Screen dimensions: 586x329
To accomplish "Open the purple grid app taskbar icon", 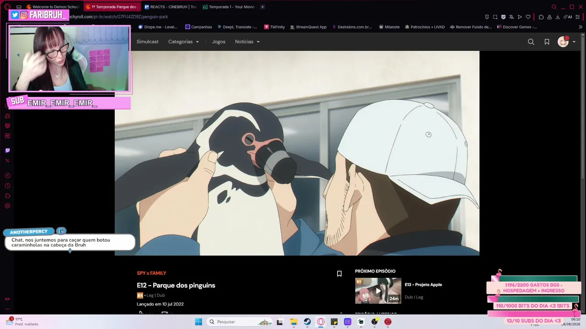I will [x=347, y=322].
